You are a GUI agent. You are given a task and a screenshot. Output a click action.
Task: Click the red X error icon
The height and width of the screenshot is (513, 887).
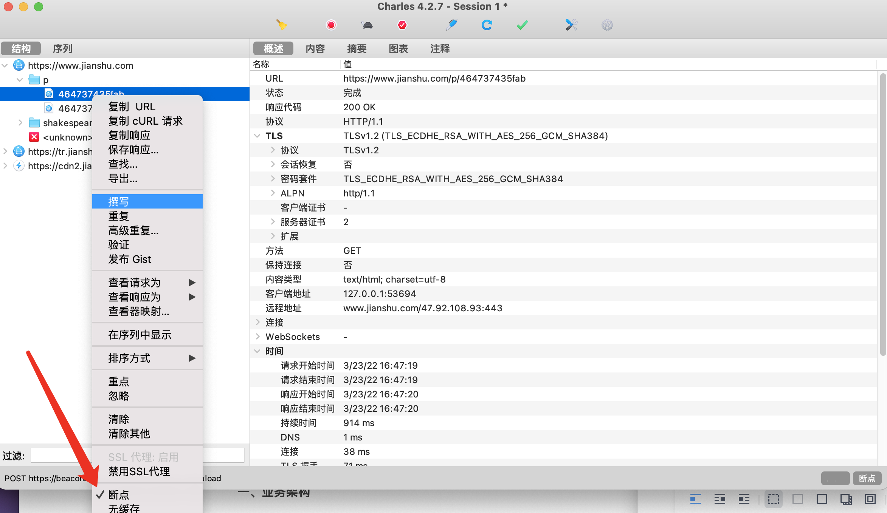[x=34, y=137]
